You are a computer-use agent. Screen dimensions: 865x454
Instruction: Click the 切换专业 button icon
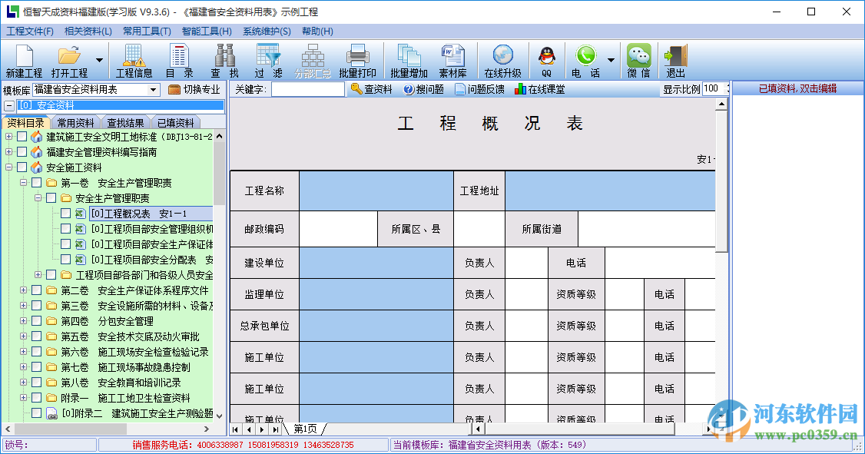pos(174,88)
